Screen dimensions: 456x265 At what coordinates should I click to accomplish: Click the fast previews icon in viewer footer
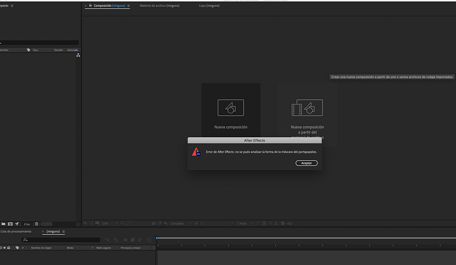[264, 223]
